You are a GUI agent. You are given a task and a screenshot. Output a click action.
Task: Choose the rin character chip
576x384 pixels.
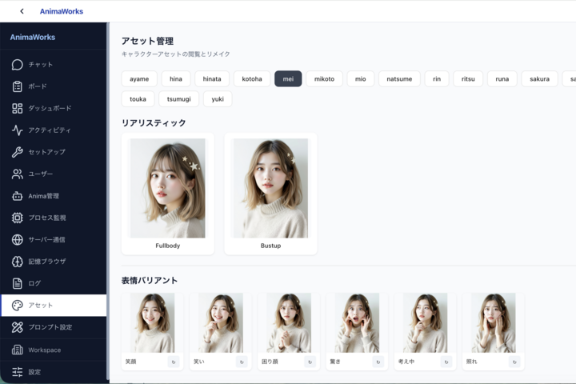pos(437,78)
